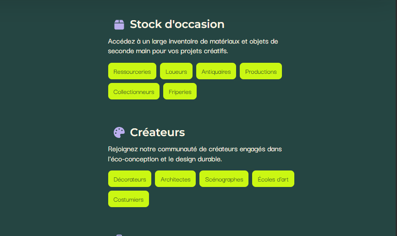Select the Friperies tag

[180, 91]
